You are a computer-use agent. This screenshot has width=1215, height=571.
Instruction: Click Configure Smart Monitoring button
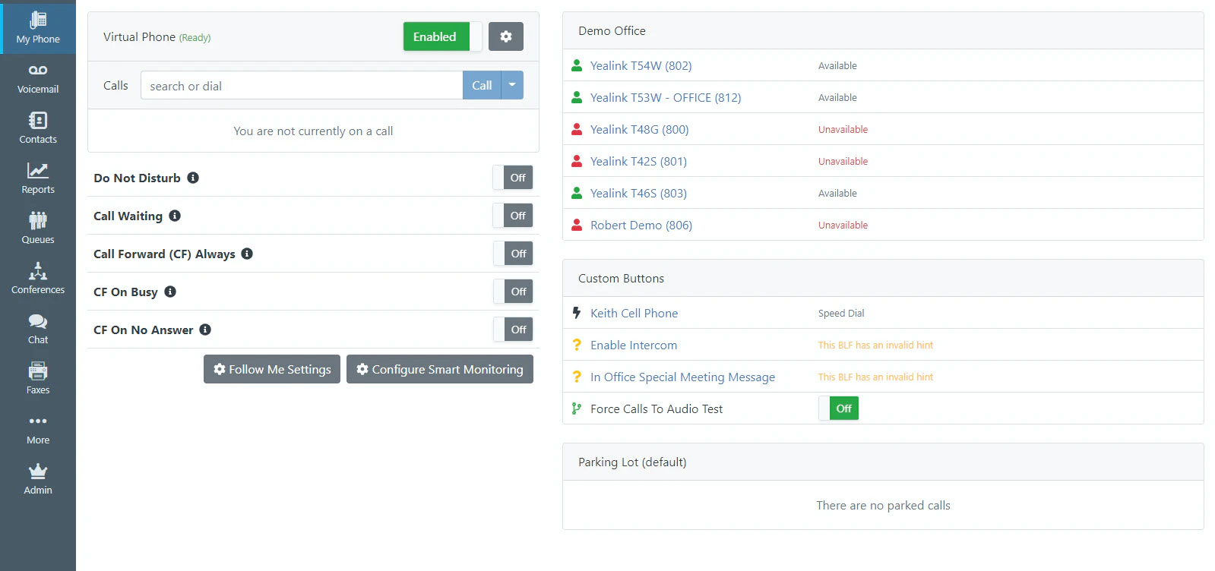pos(440,369)
